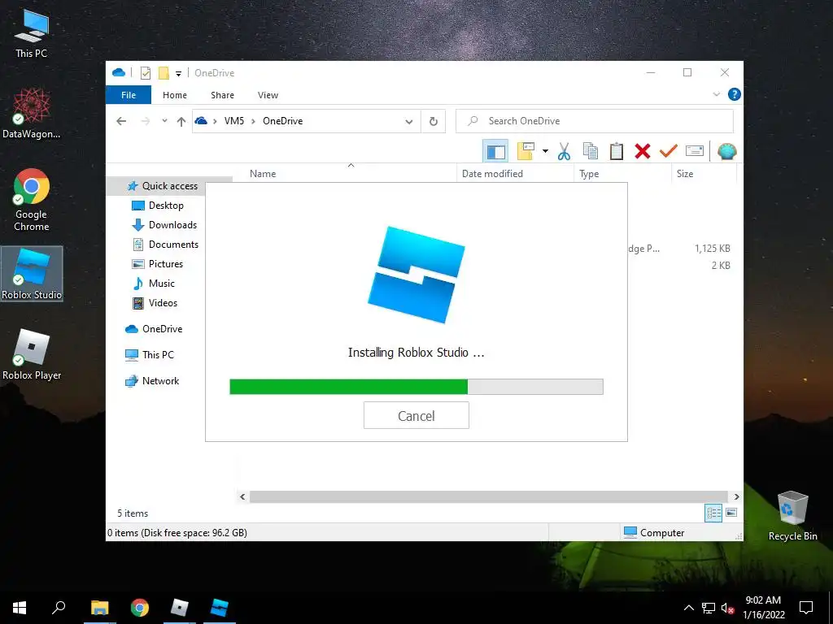Sort by Type column header
The image size is (833, 624).
tap(589, 174)
